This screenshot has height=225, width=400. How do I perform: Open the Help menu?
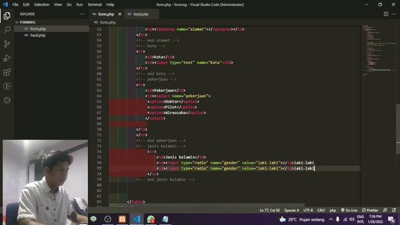pyautogui.click(x=110, y=4)
